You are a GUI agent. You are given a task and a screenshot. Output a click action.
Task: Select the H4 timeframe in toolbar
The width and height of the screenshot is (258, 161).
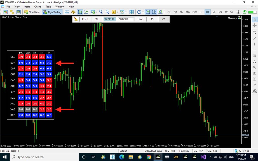[x=208, y=12]
